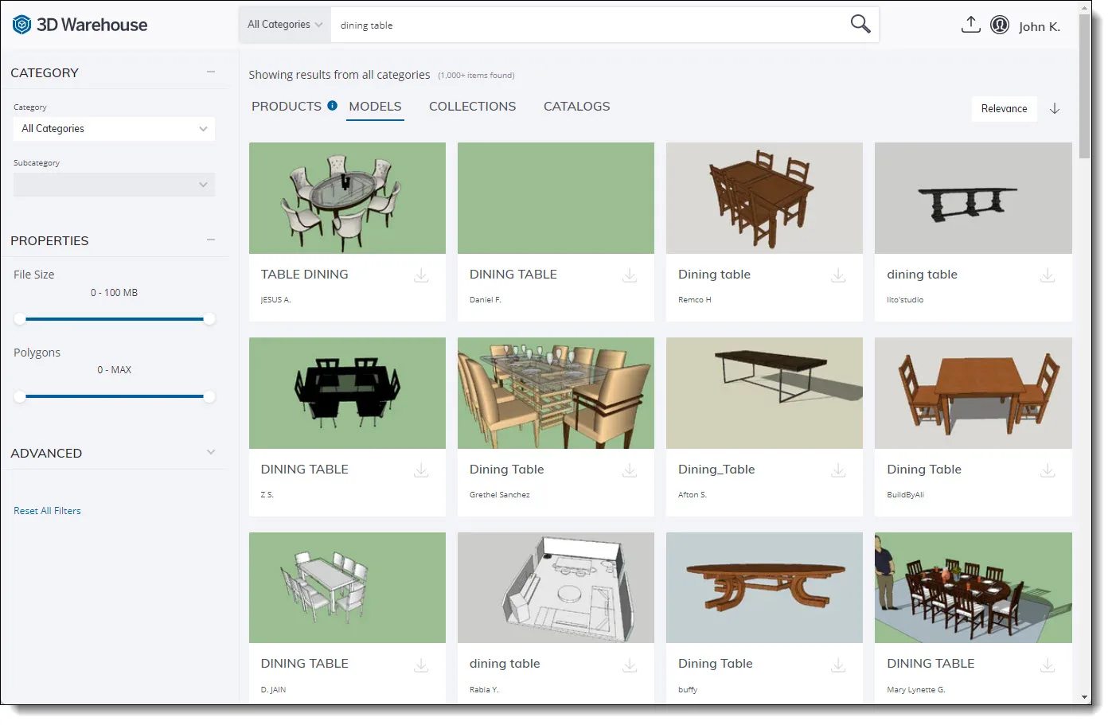The image size is (1112, 725).
Task: Switch to the COLLECTIONS tab
Action: point(472,107)
